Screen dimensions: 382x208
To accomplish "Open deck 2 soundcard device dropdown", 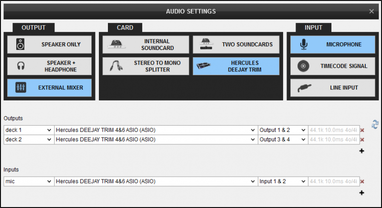I will pos(156,139).
